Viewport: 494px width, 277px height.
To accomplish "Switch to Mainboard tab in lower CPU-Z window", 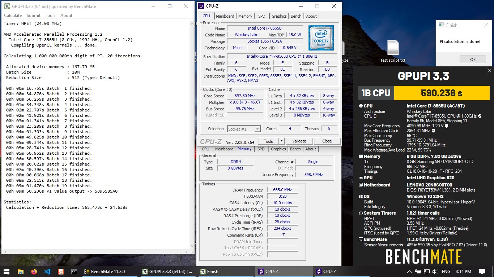I will click(224, 149).
